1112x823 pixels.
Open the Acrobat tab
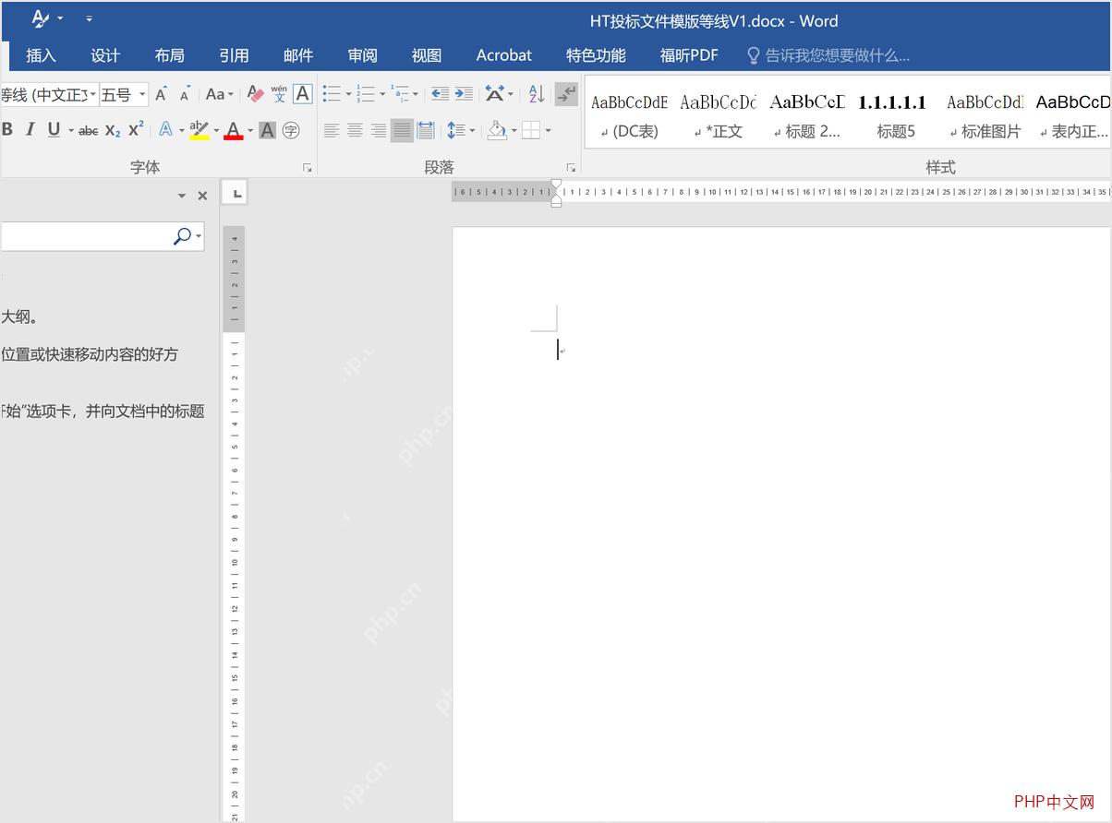coord(504,55)
